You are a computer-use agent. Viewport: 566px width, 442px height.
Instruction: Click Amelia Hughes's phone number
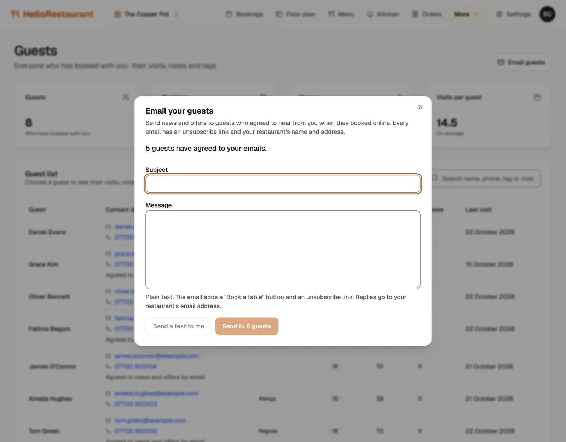coord(135,404)
